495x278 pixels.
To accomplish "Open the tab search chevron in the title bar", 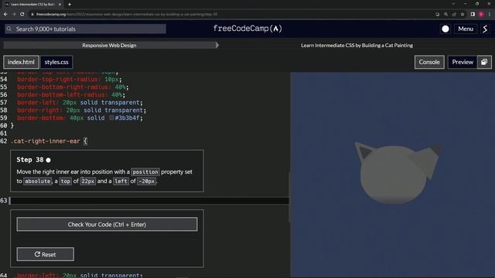I will (x=453, y=4).
